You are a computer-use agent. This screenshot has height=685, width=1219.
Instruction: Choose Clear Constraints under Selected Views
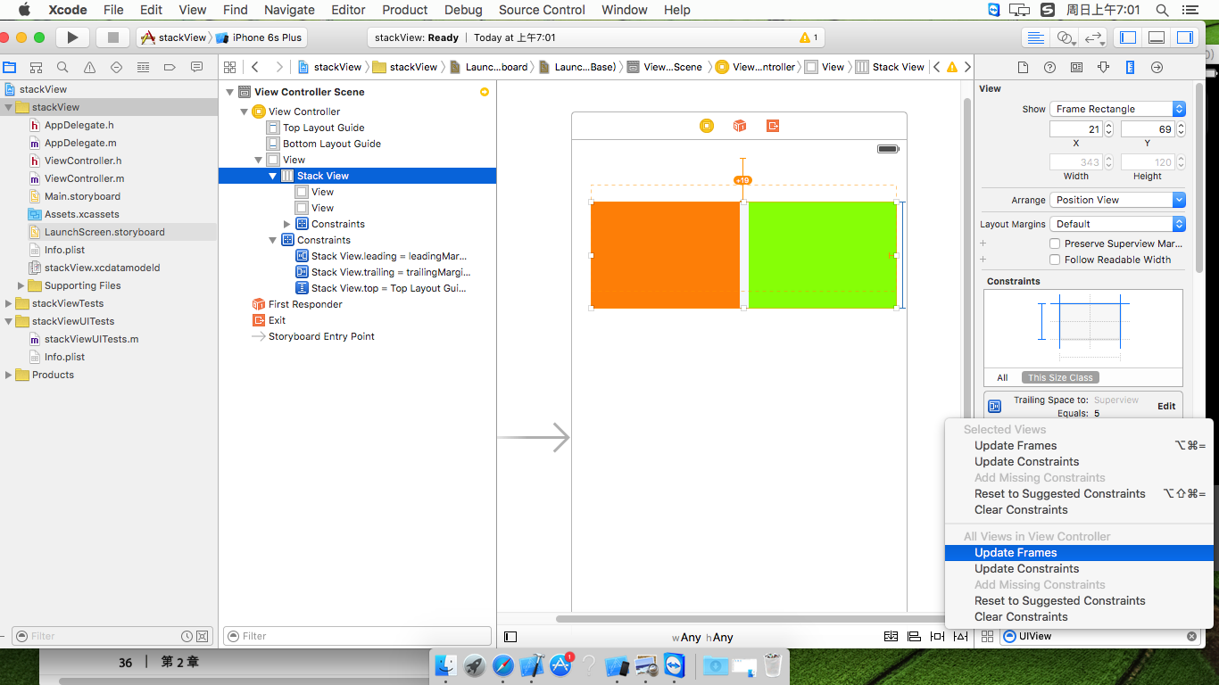[x=1079, y=510]
